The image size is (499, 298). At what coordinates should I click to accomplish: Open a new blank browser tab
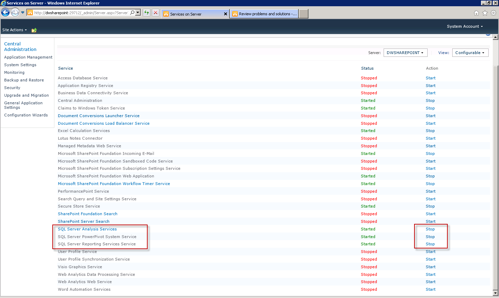(x=304, y=14)
